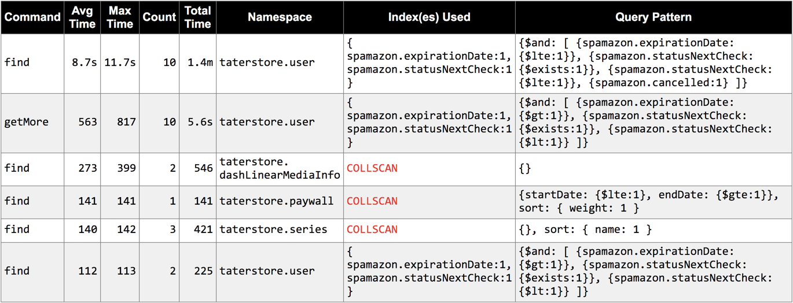The height and width of the screenshot is (303, 793).
Task: Select average time value 140
Action: tap(87, 230)
